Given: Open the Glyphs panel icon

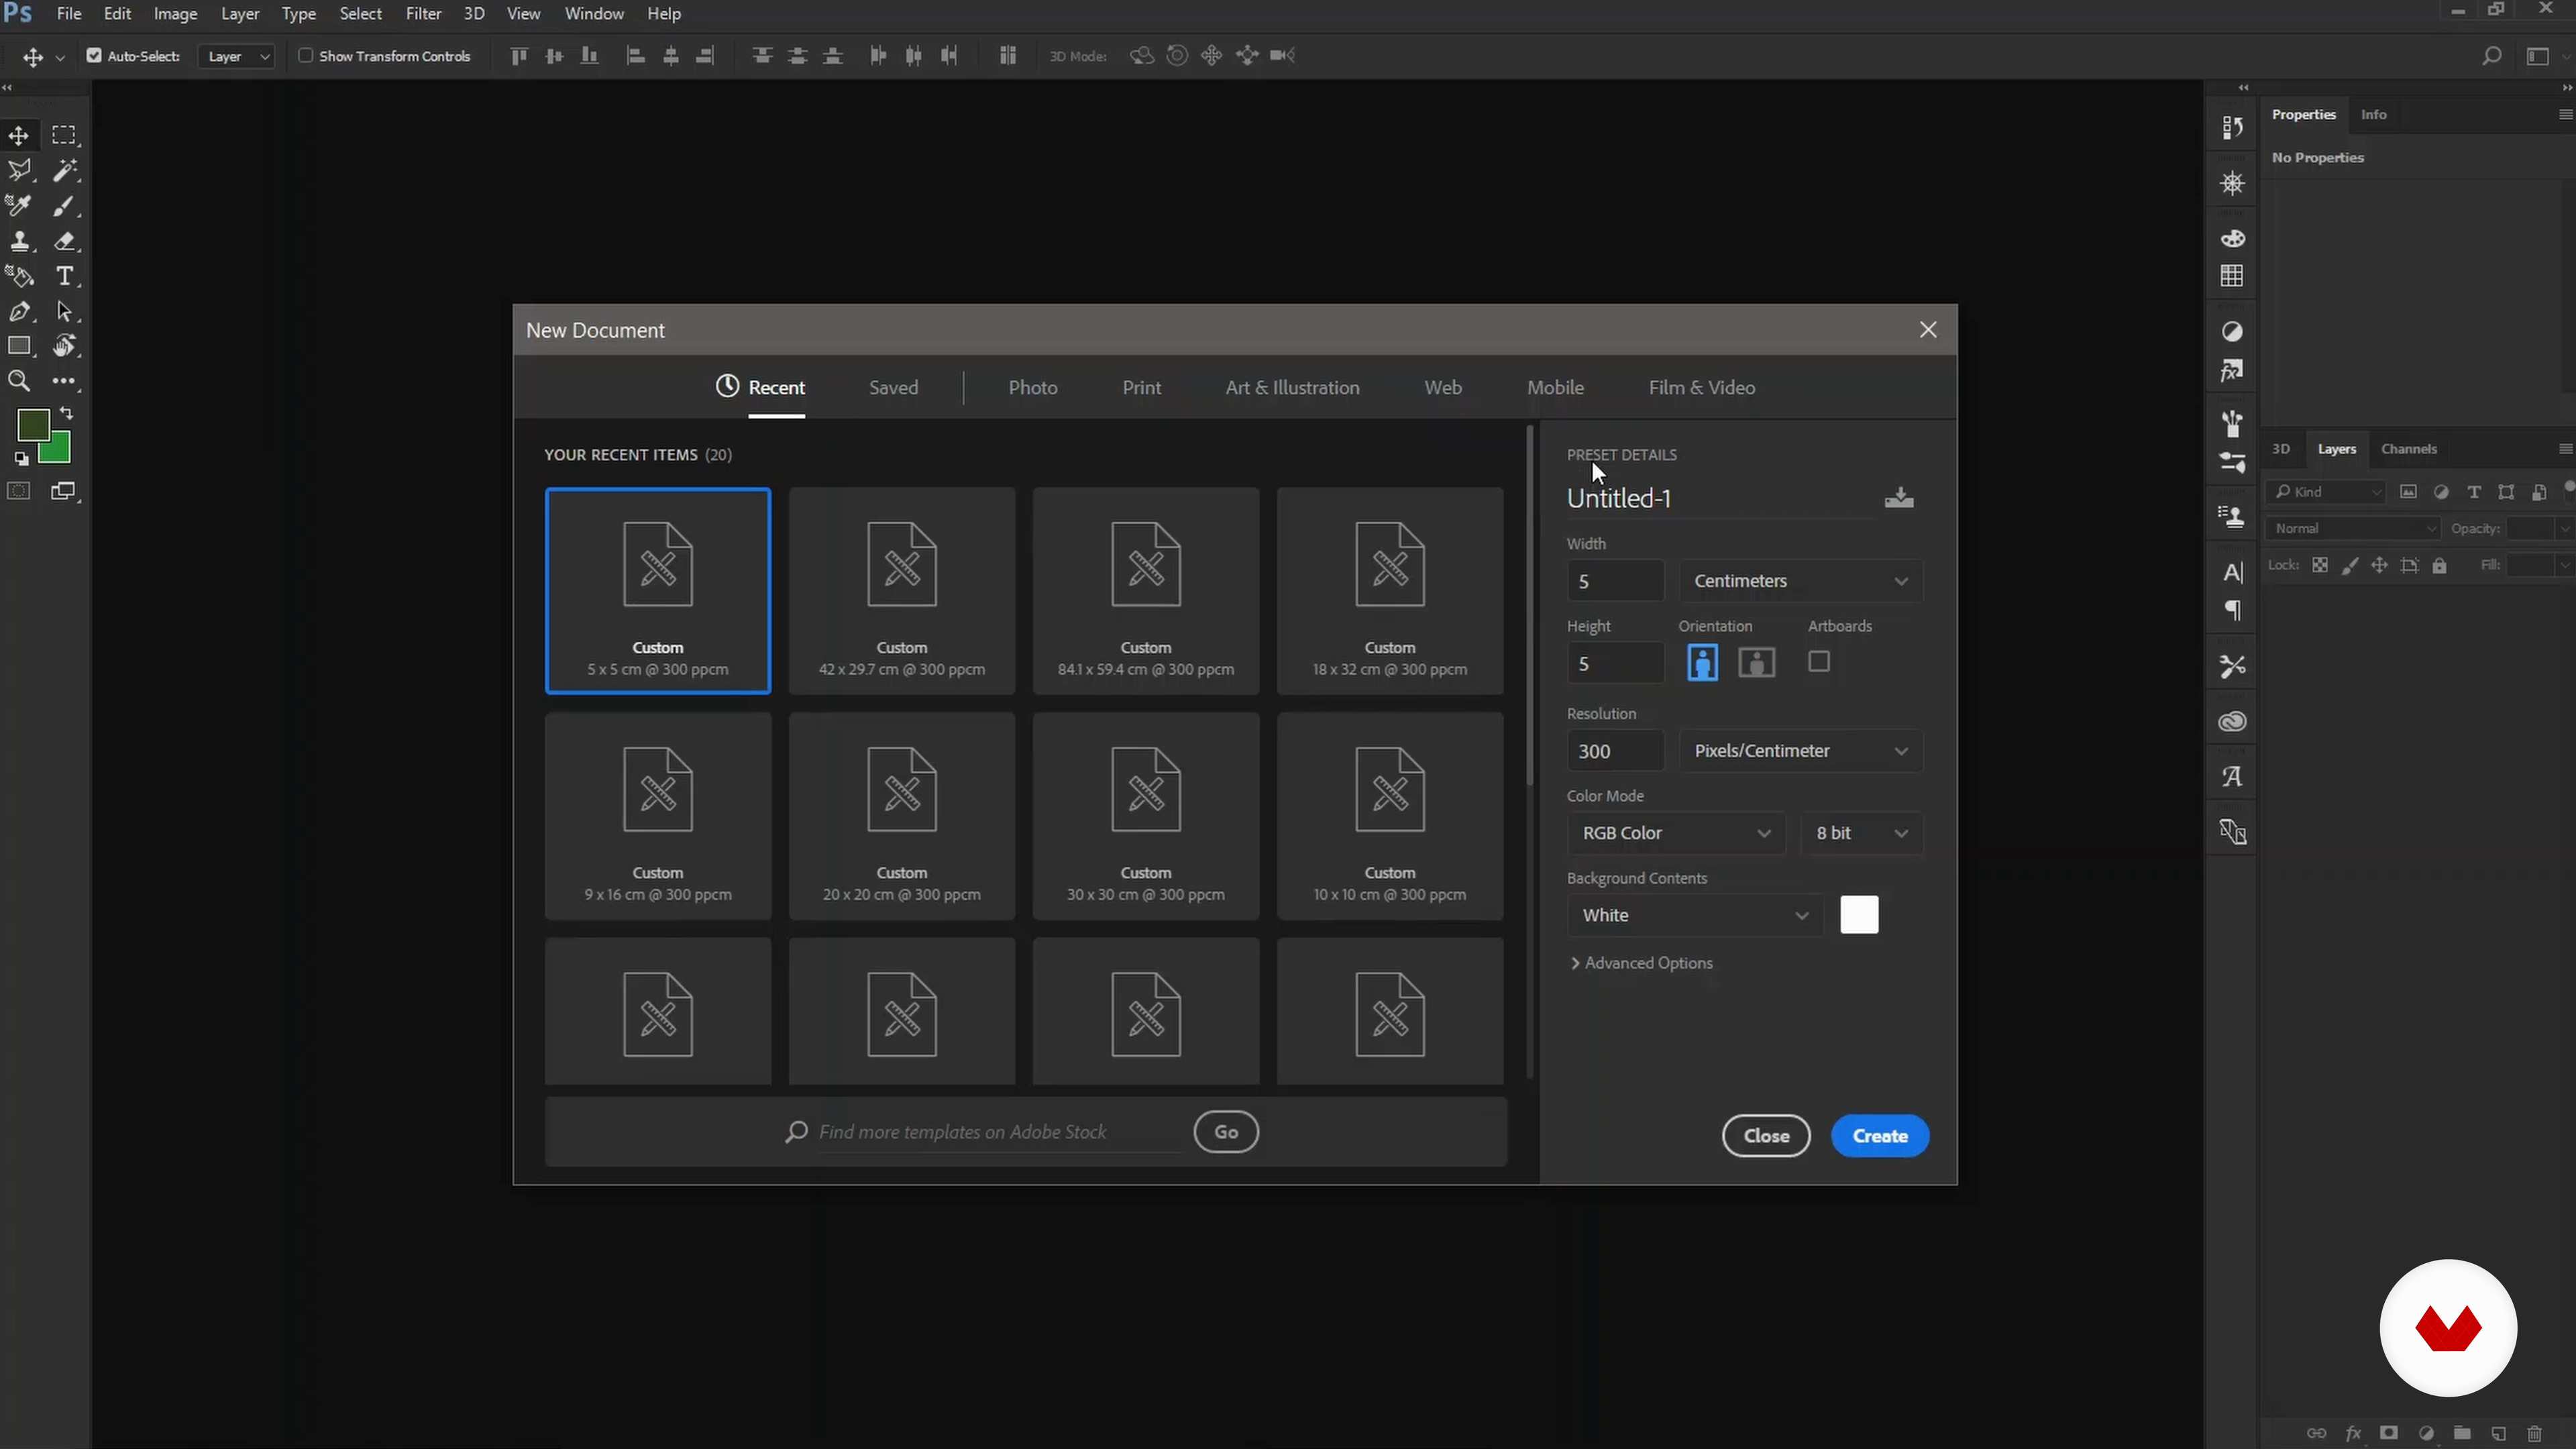Looking at the screenshot, I should (x=2232, y=777).
